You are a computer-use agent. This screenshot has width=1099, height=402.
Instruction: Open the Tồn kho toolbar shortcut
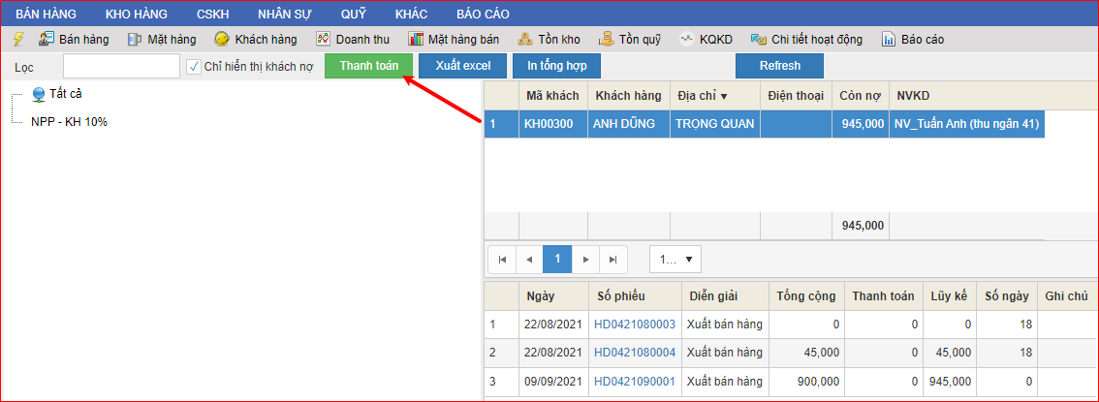pos(549,39)
